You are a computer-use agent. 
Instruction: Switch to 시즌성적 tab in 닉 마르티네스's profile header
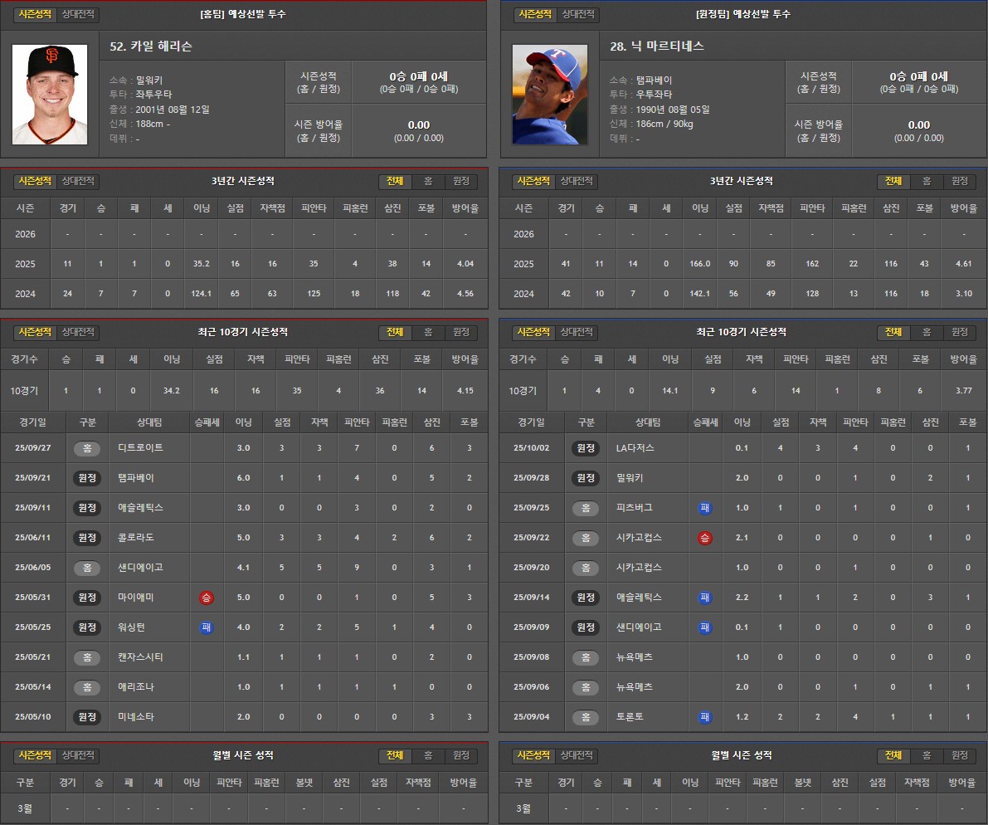click(533, 14)
